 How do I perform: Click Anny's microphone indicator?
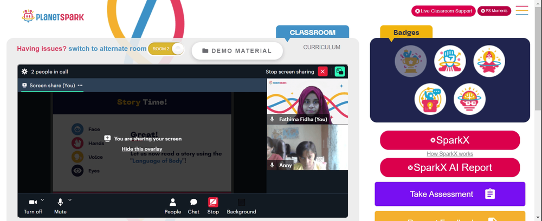point(273,165)
